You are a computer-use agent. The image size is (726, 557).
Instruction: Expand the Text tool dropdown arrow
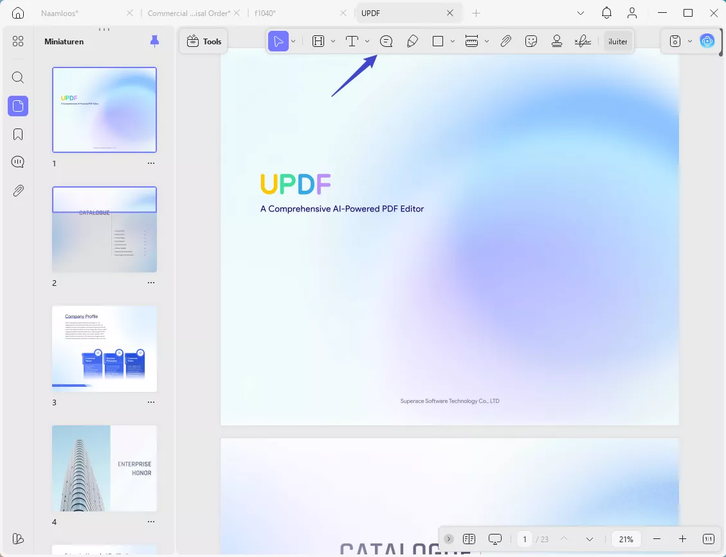367,41
